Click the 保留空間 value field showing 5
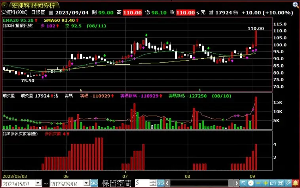Screen dimensions: 300x188 click(142, 183)
